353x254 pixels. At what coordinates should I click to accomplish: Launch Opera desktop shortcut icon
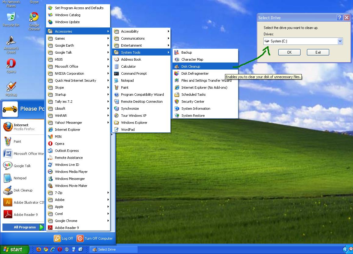pyautogui.click(x=11, y=66)
